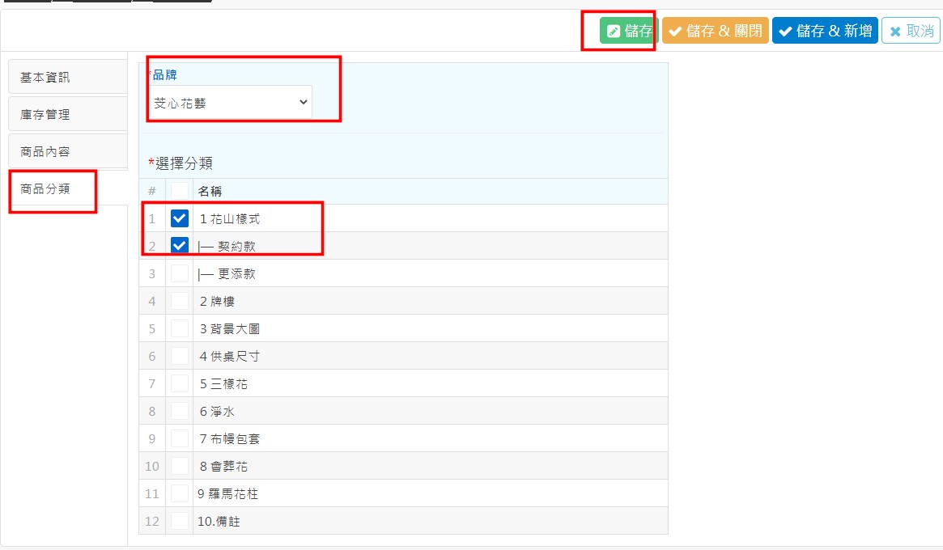Image resolution: width=943 pixels, height=550 pixels.
Task: Open the 品牌 brand dropdown
Action: (x=232, y=103)
